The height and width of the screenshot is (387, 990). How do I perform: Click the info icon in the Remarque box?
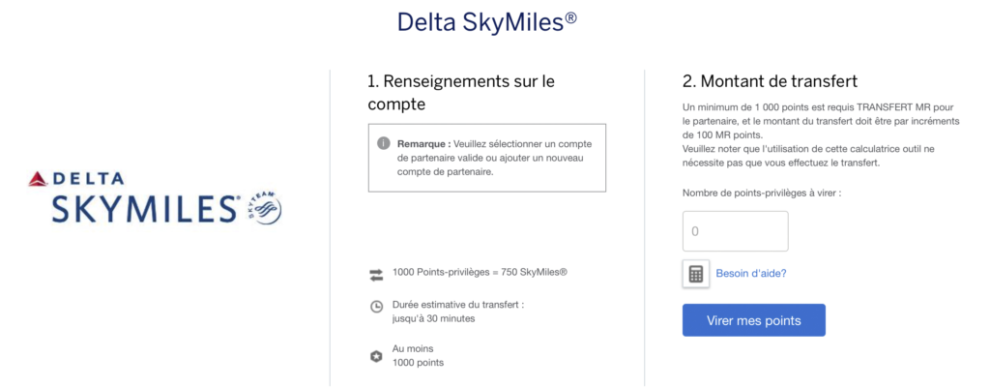[383, 143]
